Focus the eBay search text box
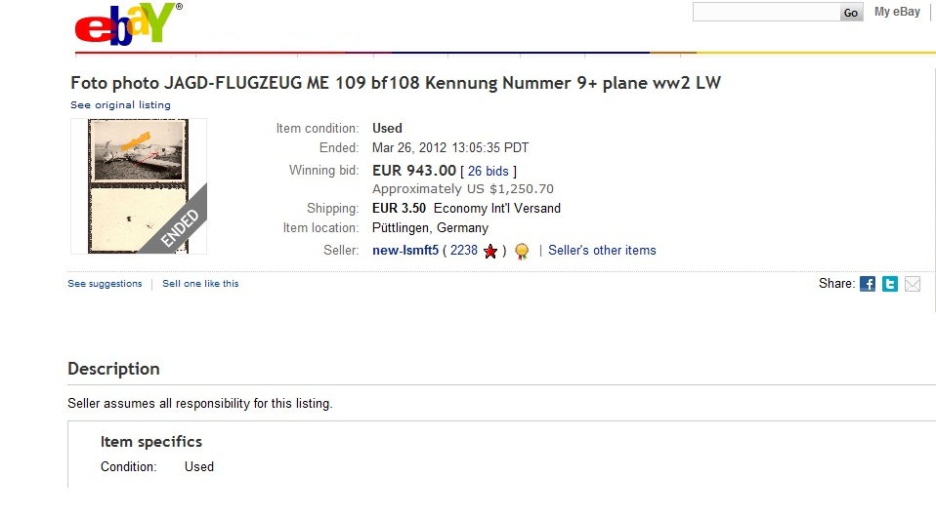 (766, 13)
